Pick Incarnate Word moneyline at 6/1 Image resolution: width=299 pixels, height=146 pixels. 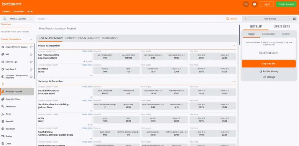point(128,92)
